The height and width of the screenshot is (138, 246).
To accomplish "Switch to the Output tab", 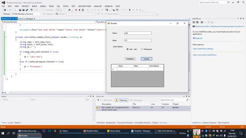I will pos(155,123).
